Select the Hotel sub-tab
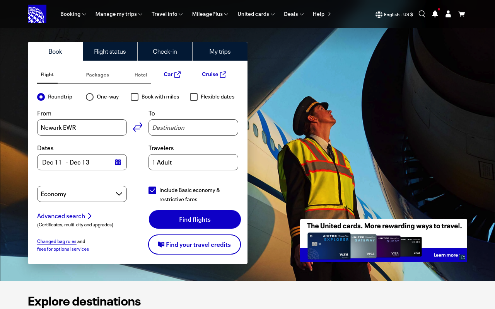 pos(141,75)
